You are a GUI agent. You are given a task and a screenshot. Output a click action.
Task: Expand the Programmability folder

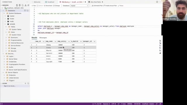(x=6, y=40)
